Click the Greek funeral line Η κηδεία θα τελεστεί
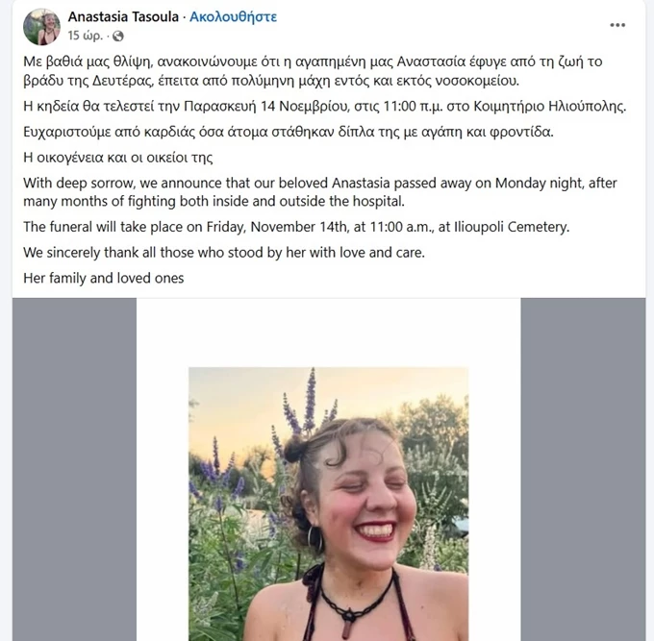 pyautogui.click(x=322, y=106)
